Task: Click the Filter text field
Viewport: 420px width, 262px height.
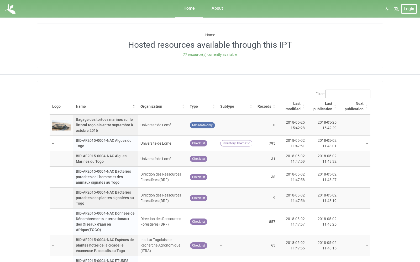Action: coord(348,94)
